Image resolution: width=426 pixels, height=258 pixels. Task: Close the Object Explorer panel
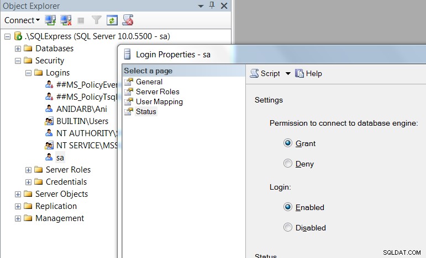click(224, 6)
